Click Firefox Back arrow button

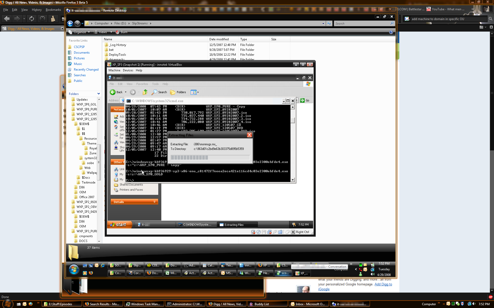coord(7,19)
